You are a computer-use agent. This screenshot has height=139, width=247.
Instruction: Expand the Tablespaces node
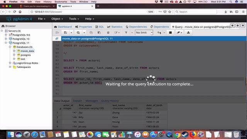coord(10,67)
